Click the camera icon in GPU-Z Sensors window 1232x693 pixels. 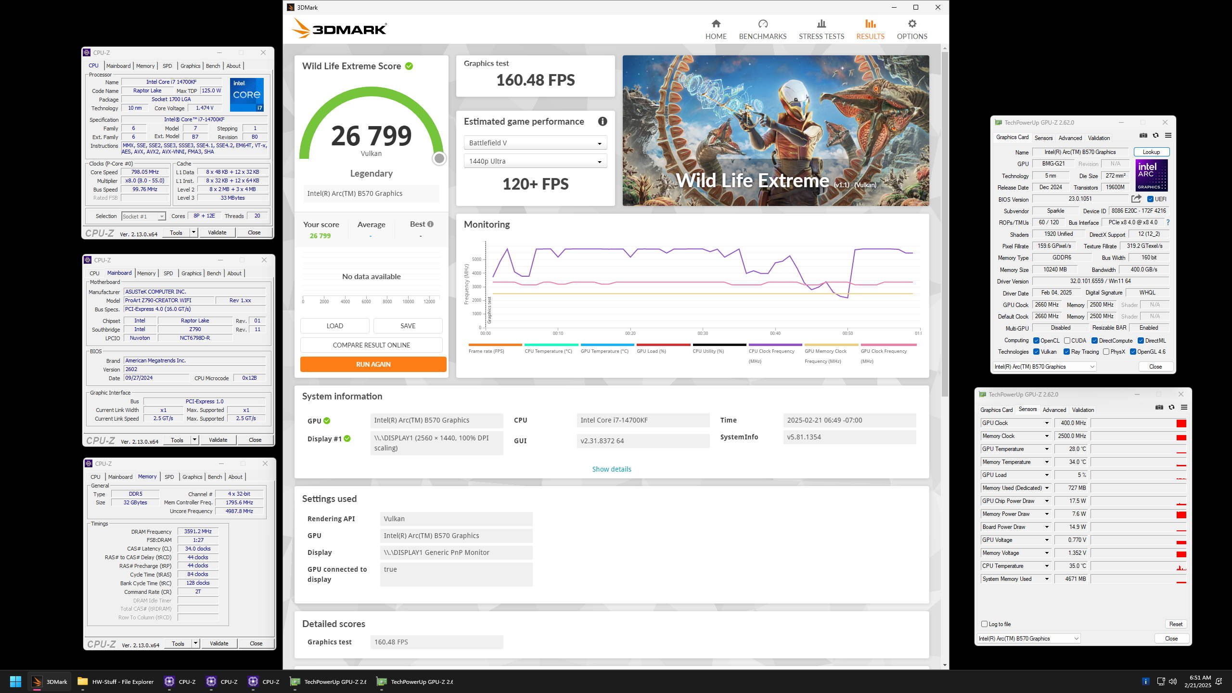click(x=1159, y=407)
